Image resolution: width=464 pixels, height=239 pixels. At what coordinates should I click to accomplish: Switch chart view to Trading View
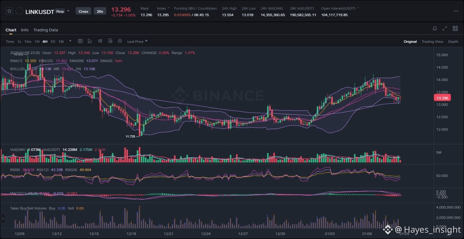(432, 42)
